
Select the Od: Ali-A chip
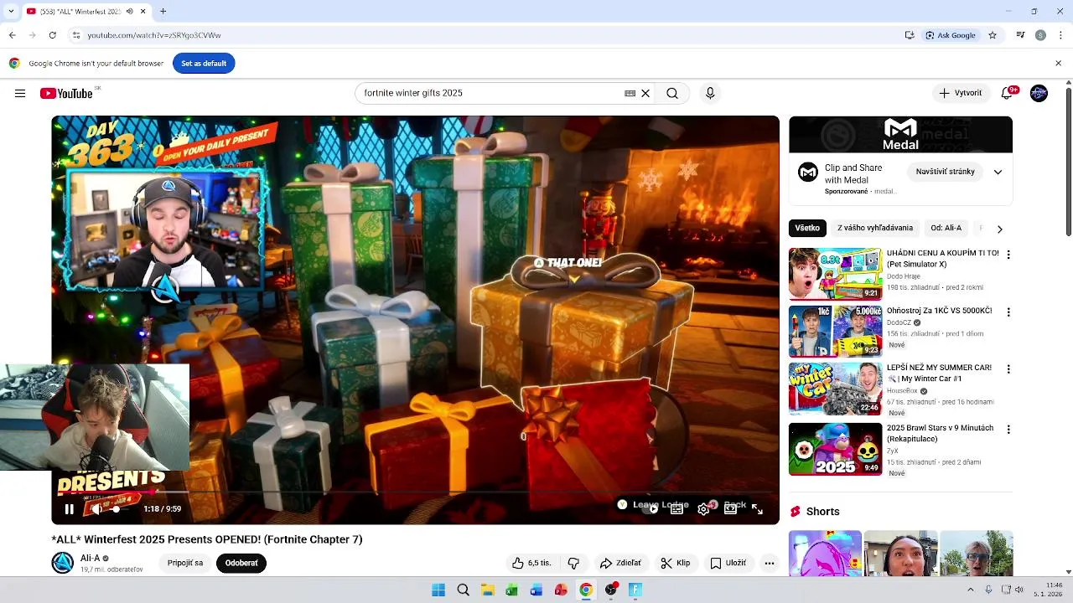pos(946,228)
